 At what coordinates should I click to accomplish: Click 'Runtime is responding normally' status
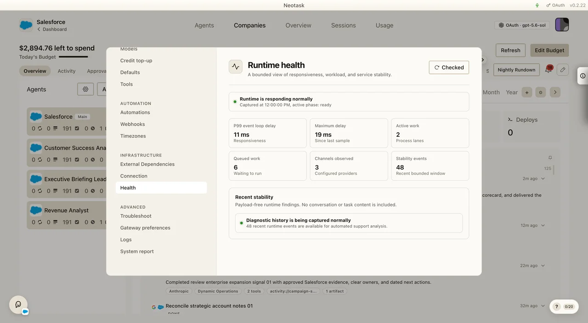(x=349, y=102)
